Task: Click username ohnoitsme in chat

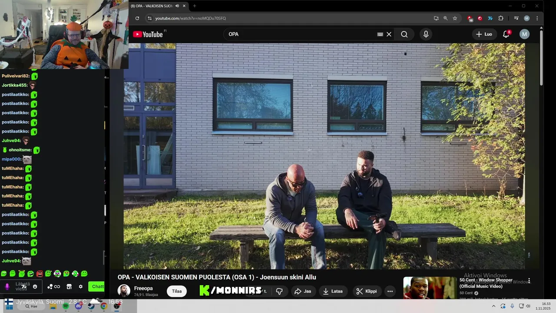Action: coord(20,150)
